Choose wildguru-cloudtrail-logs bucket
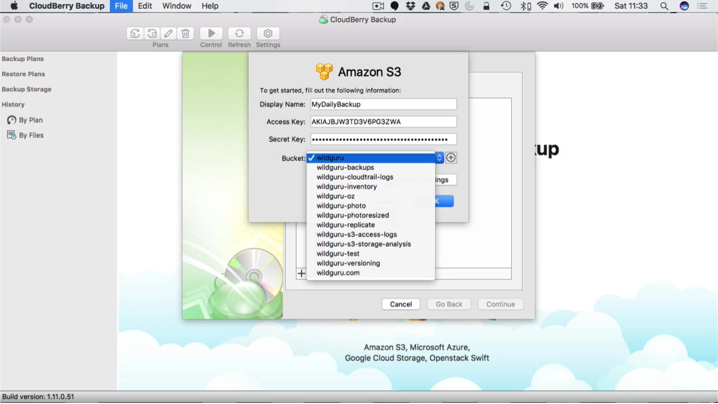The image size is (718, 404). (371, 177)
